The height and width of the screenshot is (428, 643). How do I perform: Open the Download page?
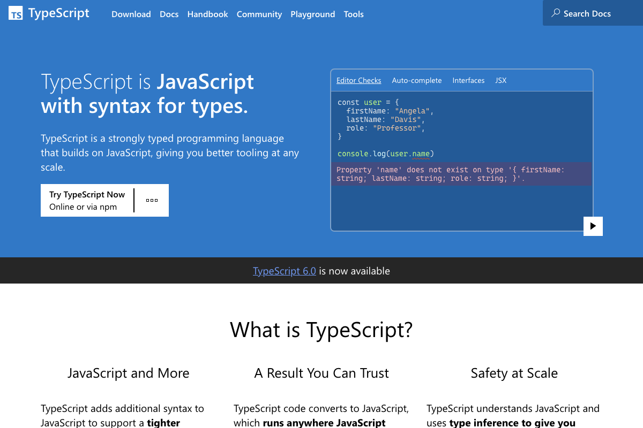[131, 14]
